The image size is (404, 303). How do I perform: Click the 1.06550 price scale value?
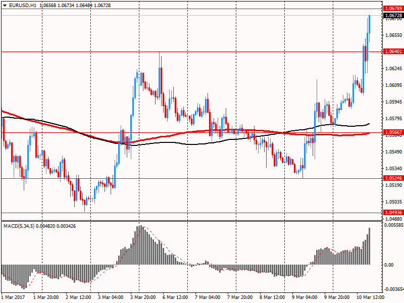point(394,35)
